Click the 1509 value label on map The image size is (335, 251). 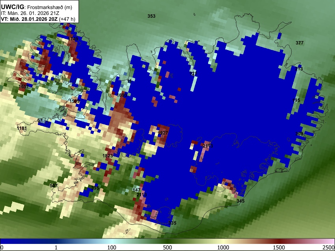pos(74,101)
